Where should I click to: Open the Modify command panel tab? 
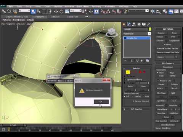coord(129,24)
